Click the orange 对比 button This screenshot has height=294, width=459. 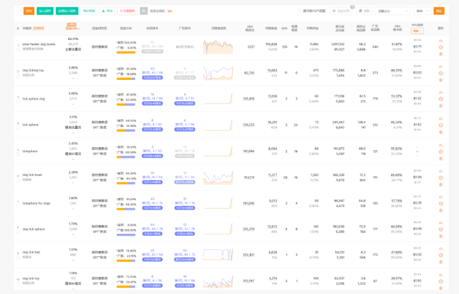29,11
